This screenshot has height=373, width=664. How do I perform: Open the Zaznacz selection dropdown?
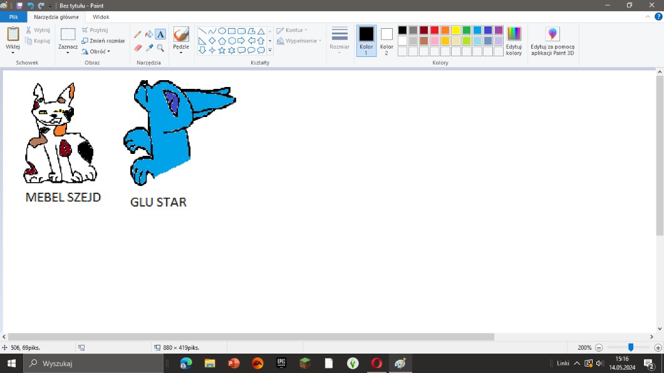[x=68, y=53]
